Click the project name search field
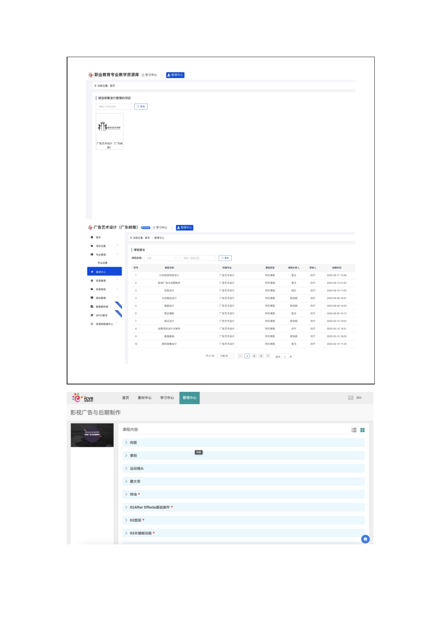 [114, 106]
